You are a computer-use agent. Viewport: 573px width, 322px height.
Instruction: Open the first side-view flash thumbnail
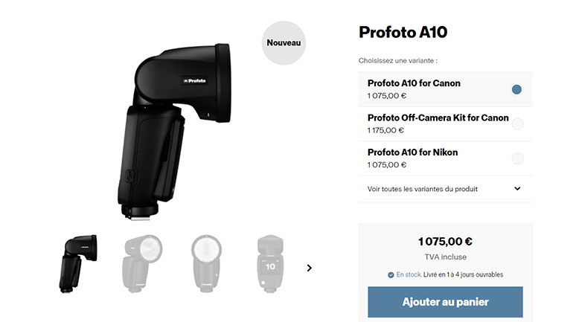pos(78,263)
